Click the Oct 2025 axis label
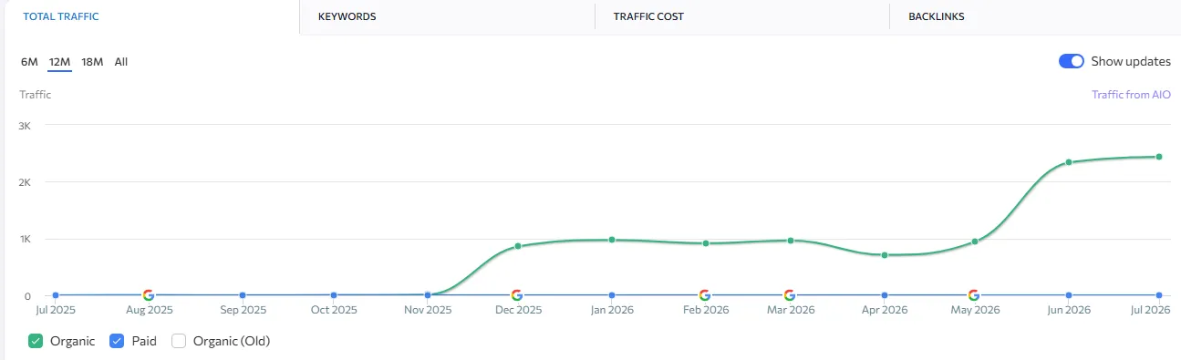This screenshot has height=360, width=1181. click(x=334, y=310)
